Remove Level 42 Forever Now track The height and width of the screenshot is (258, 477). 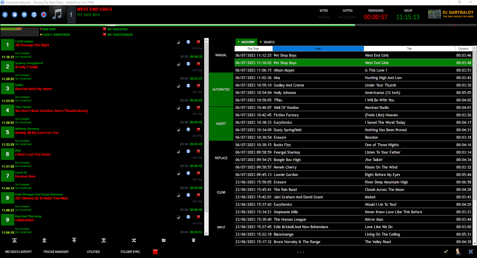coord(198,173)
